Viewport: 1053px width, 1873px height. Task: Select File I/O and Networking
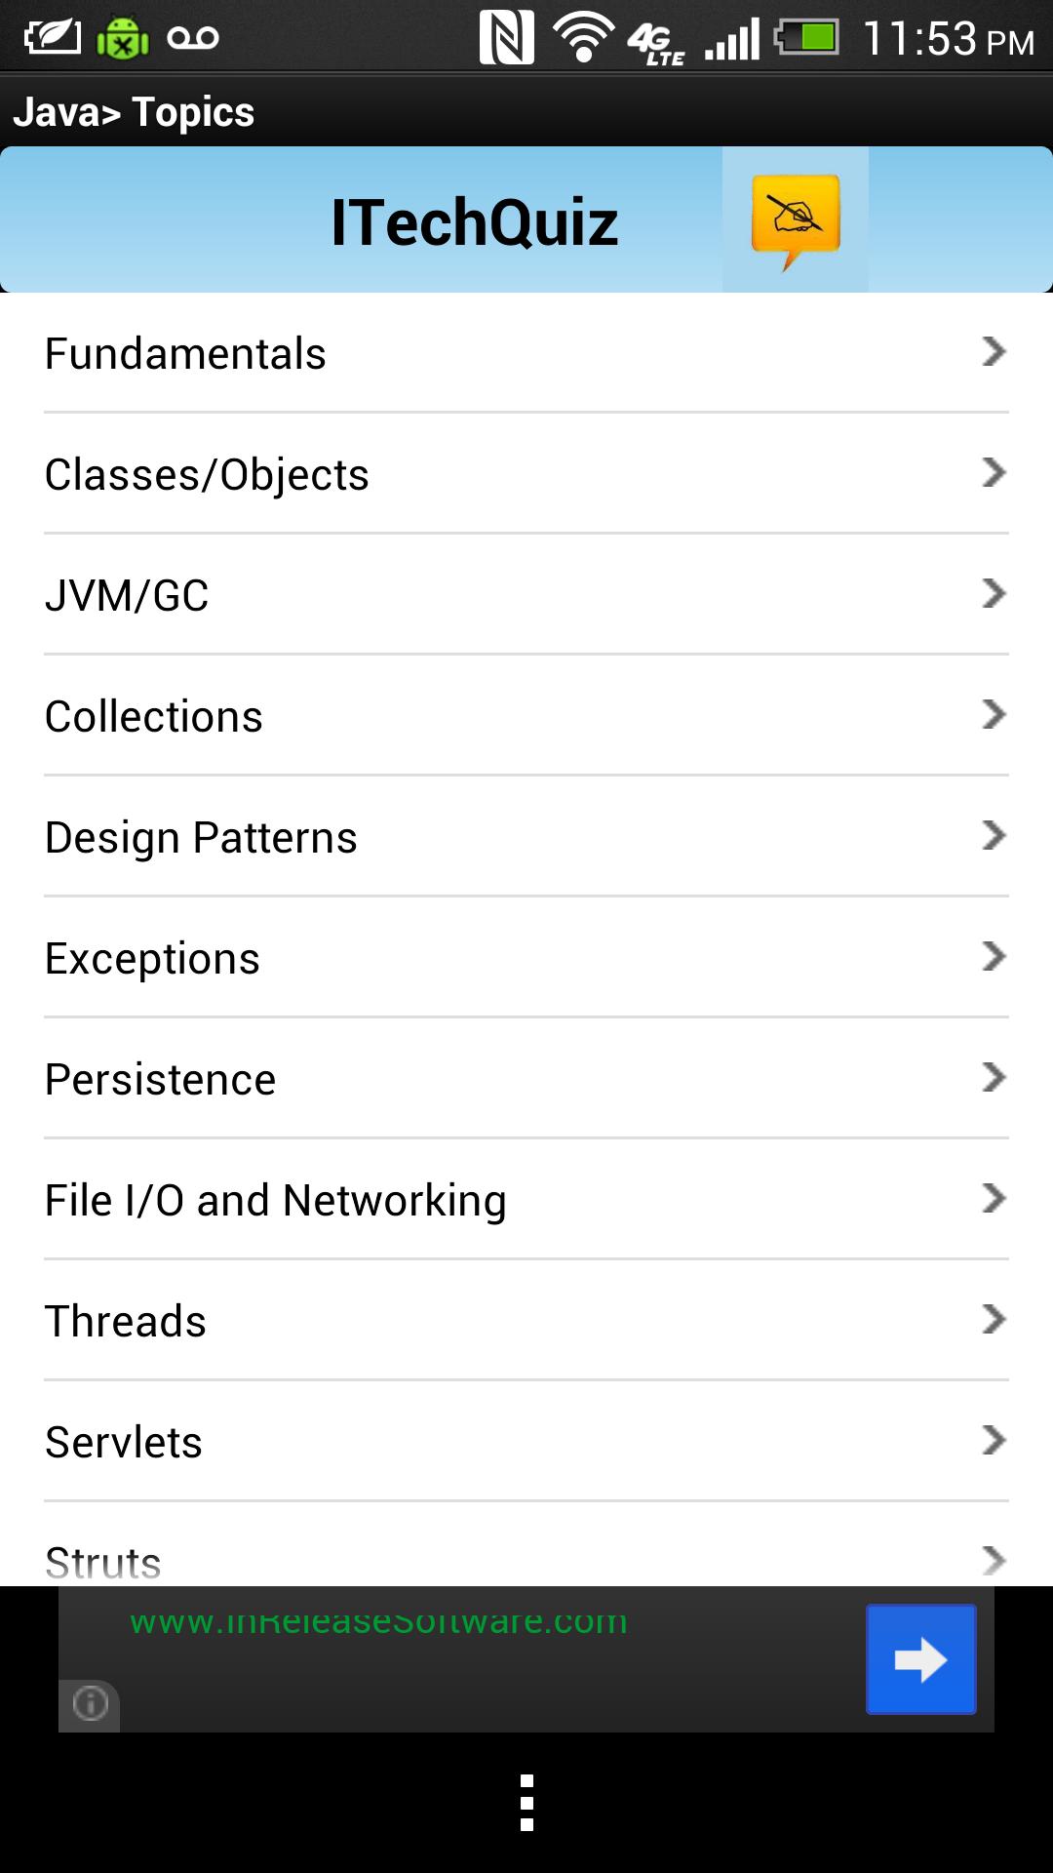(x=276, y=1201)
